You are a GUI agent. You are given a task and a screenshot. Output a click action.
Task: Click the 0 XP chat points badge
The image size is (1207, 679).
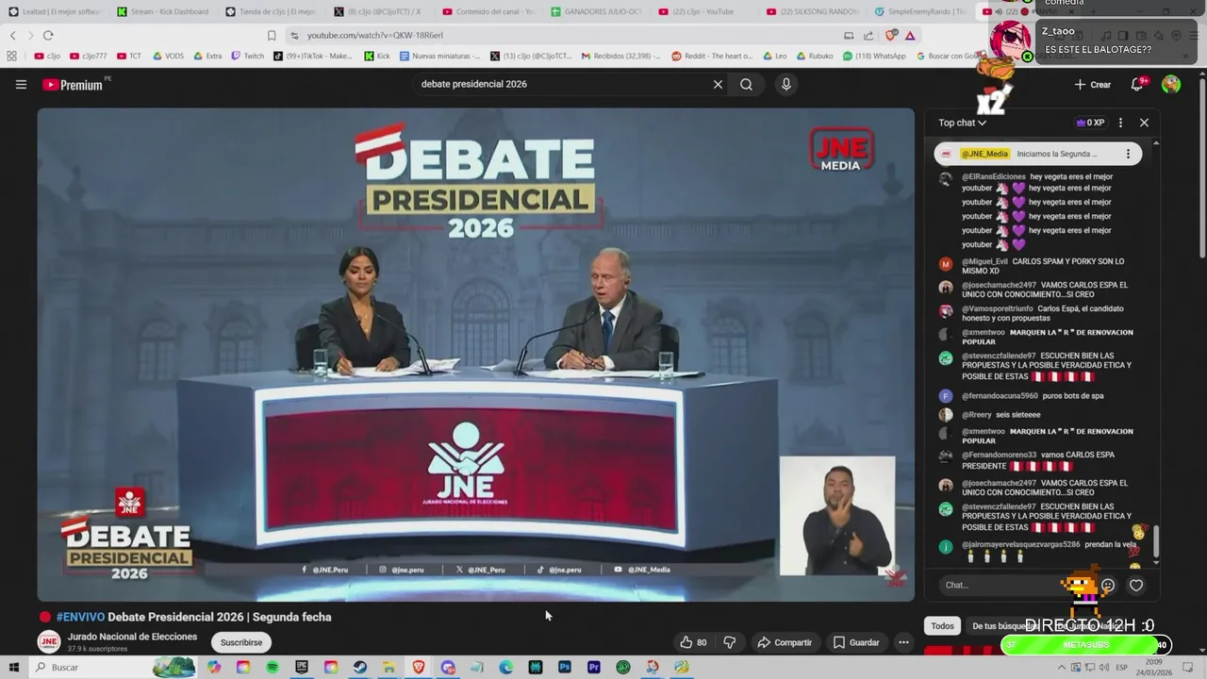point(1090,123)
